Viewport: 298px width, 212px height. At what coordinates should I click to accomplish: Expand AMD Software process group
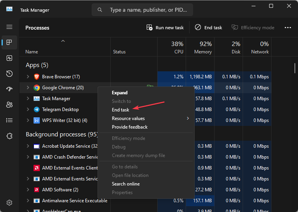28,189
